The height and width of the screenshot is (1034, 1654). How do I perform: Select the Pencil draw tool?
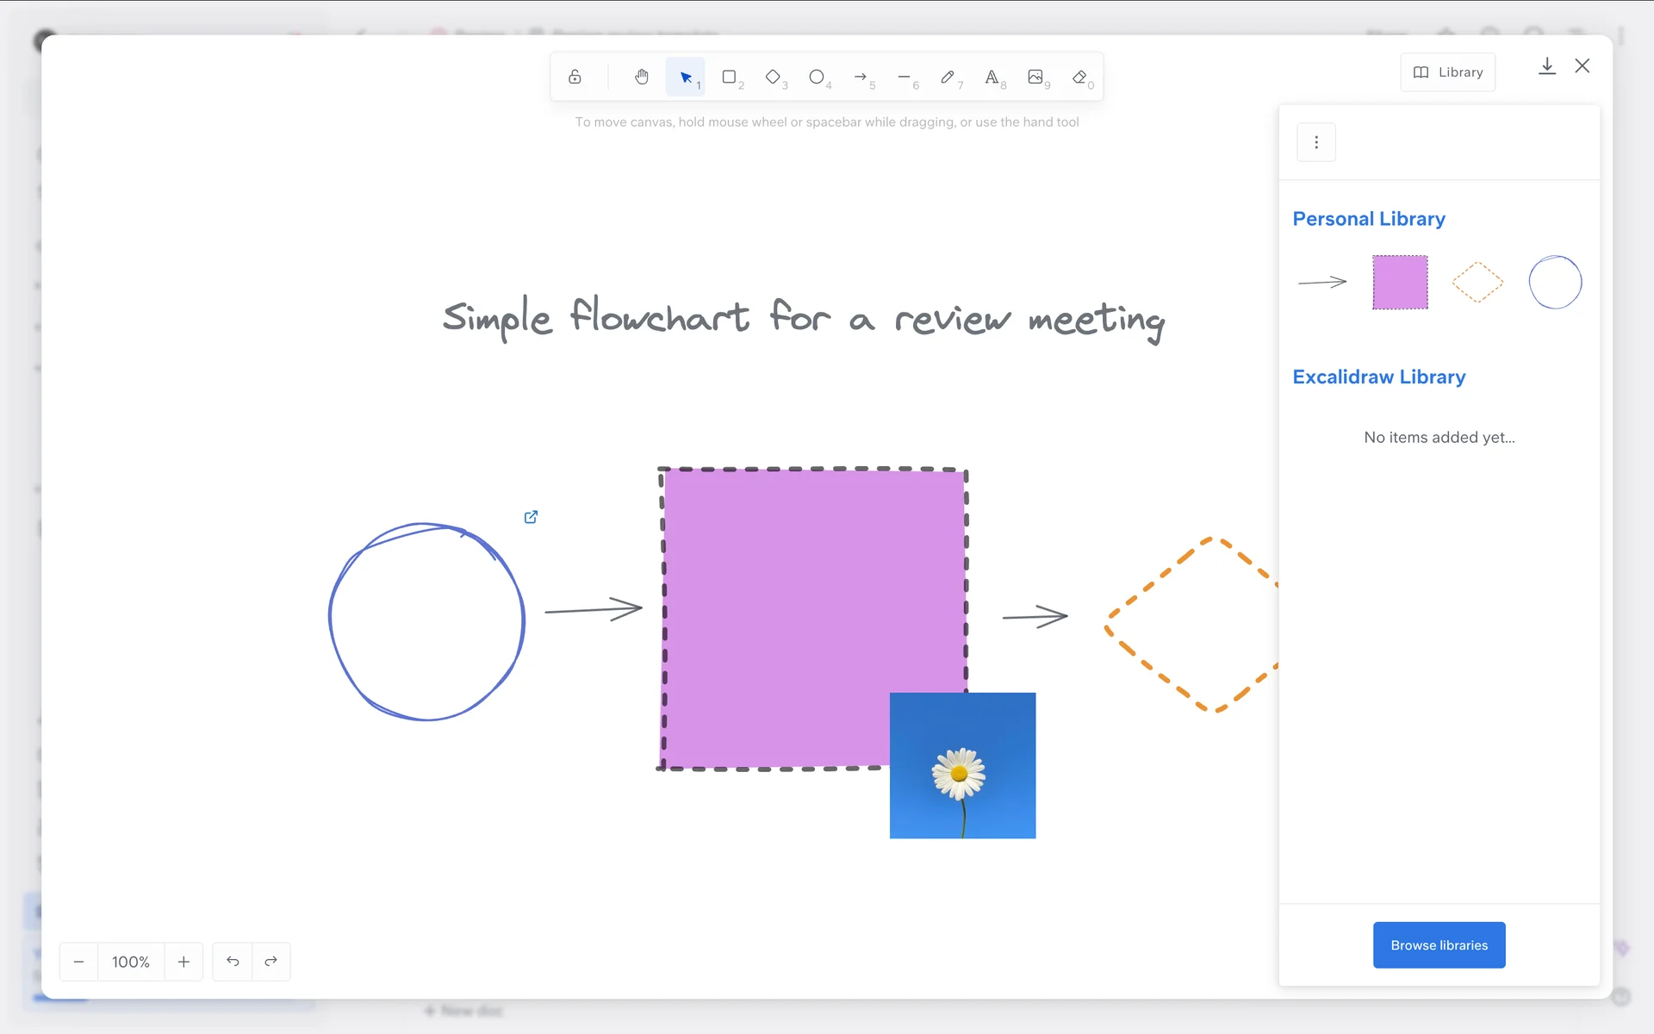pos(948,77)
